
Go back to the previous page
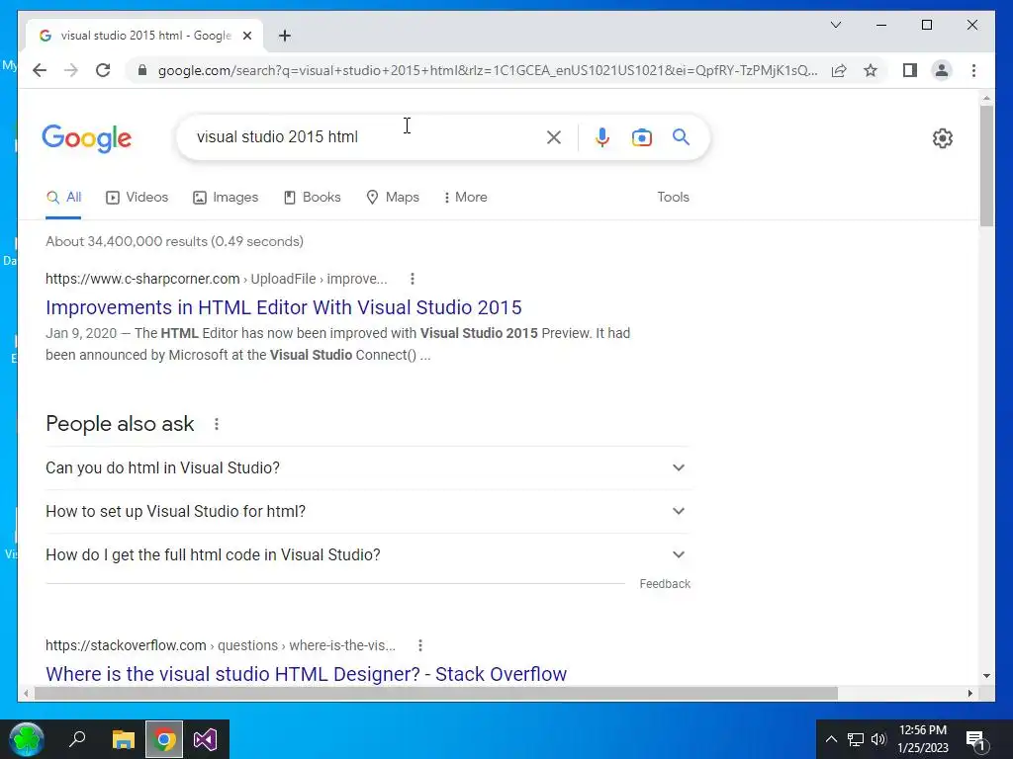tap(40, 70)
